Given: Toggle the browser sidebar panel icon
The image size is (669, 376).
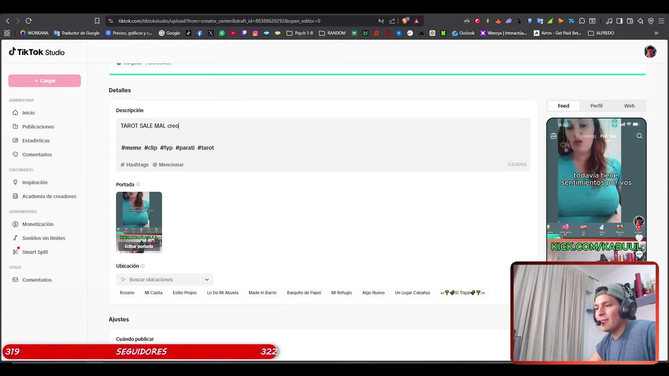Looking at the screenshot, I should click(619, 21).
